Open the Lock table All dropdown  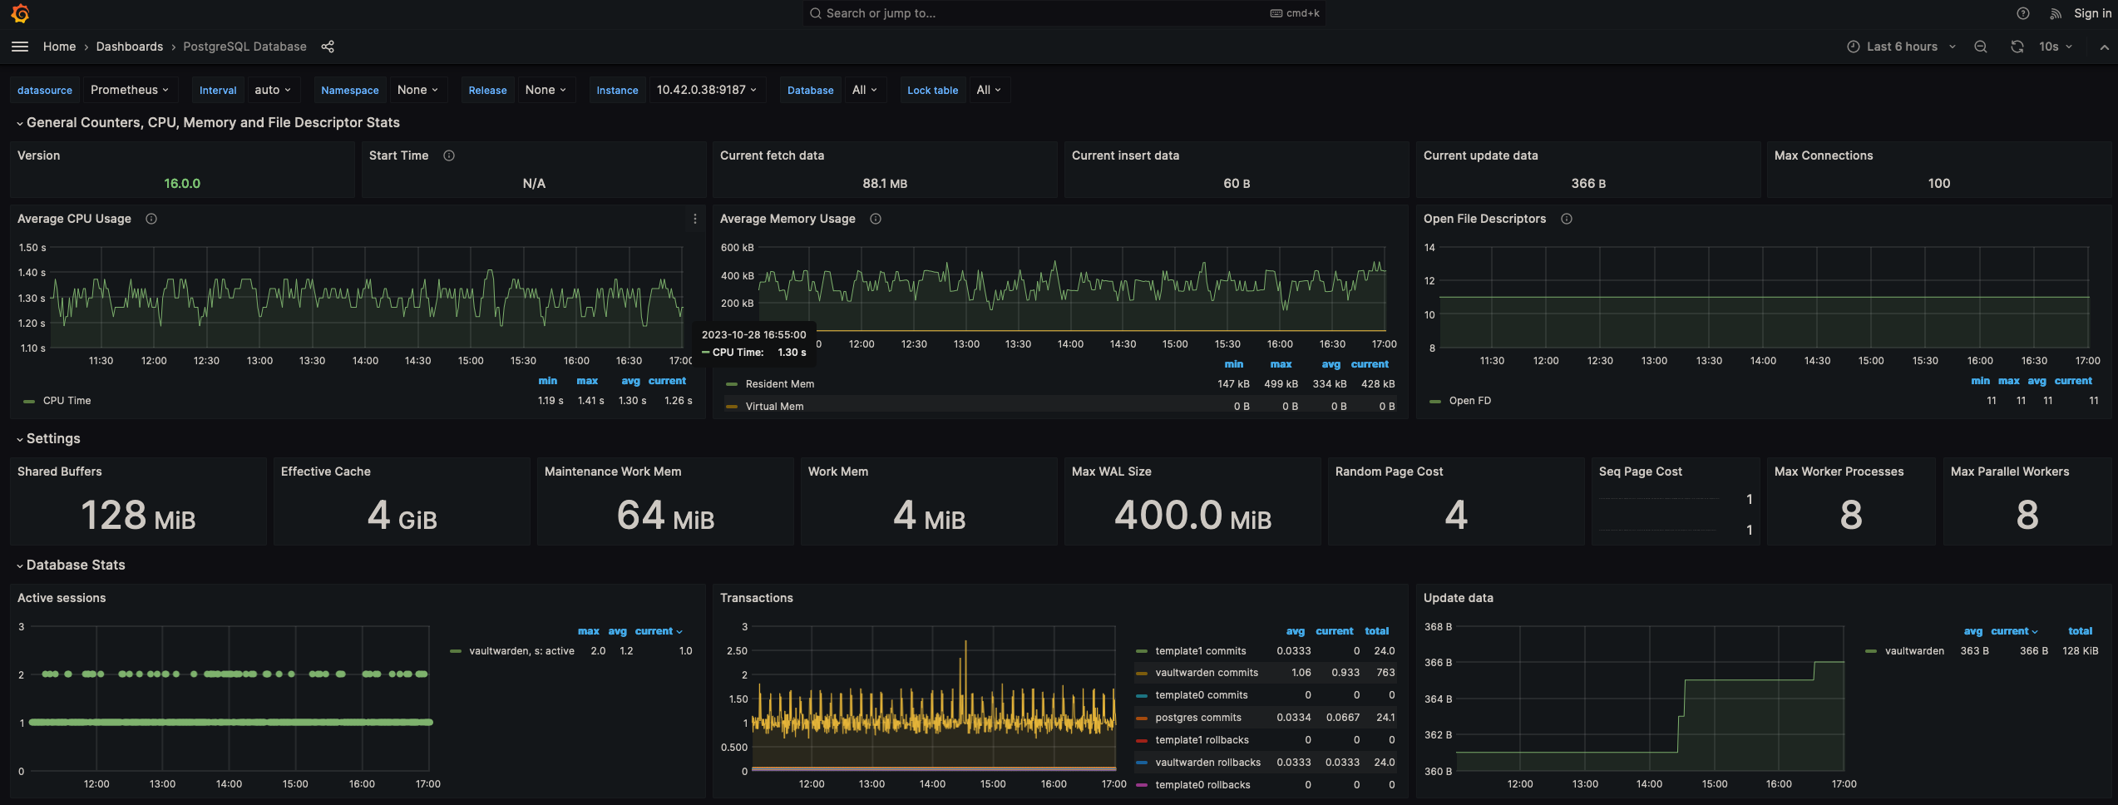click(x=989, y=90)
